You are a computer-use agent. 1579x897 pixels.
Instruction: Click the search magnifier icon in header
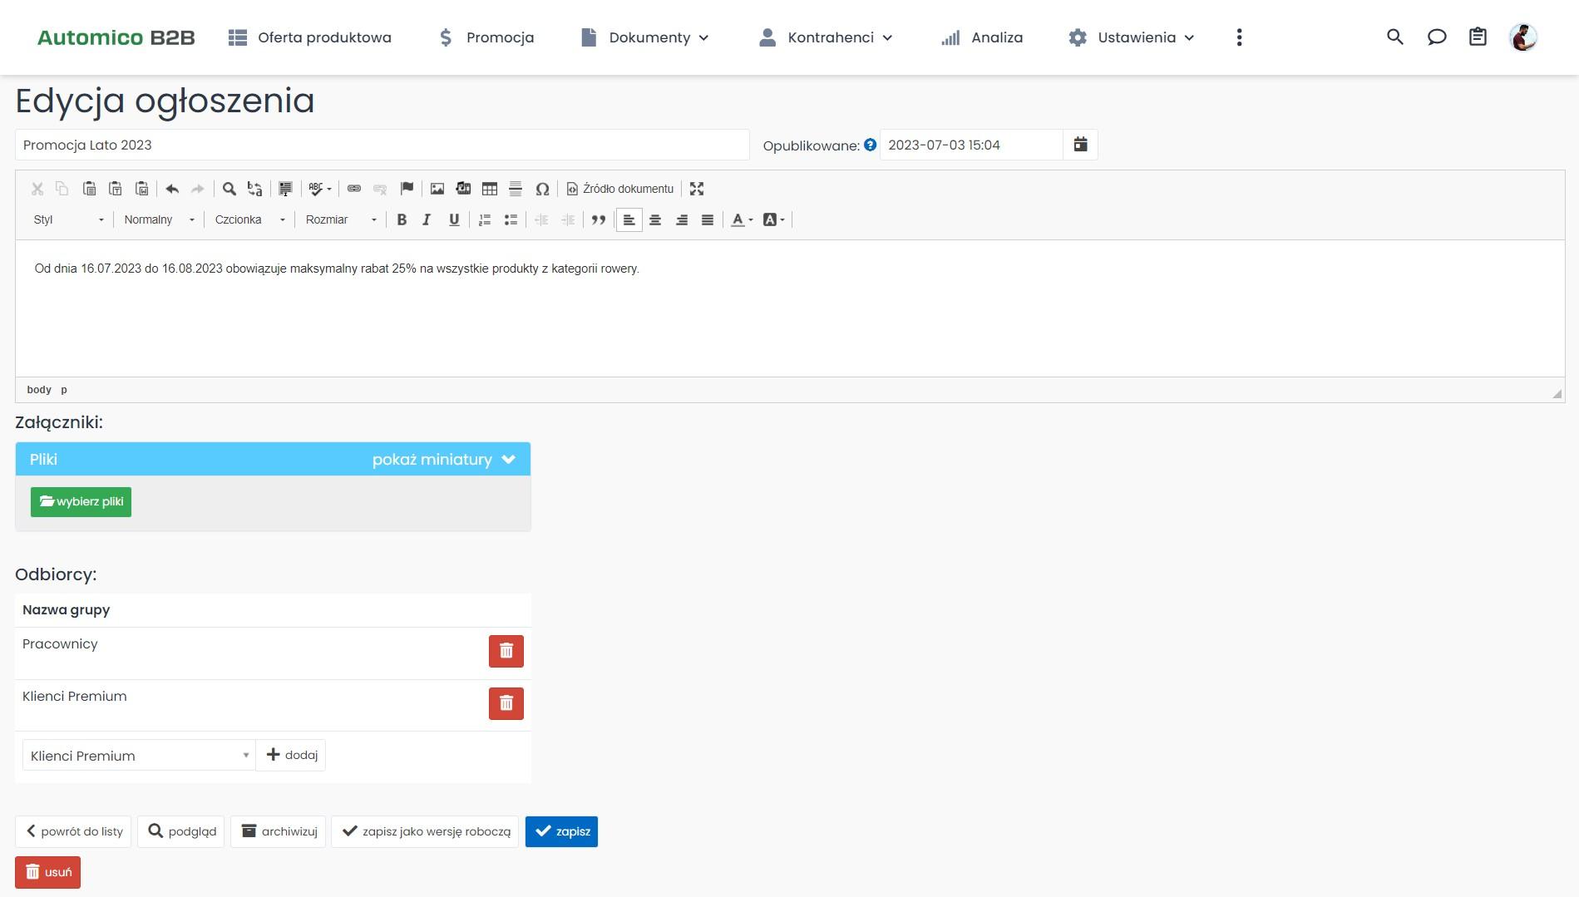(x=1394, y=37)
